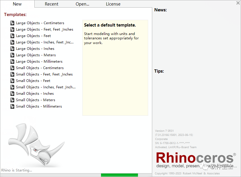Switch to the New tab

click(x=17, y=4)
